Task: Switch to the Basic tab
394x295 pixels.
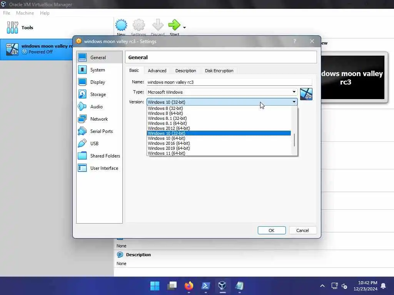Action: click(x=134, y=71)
